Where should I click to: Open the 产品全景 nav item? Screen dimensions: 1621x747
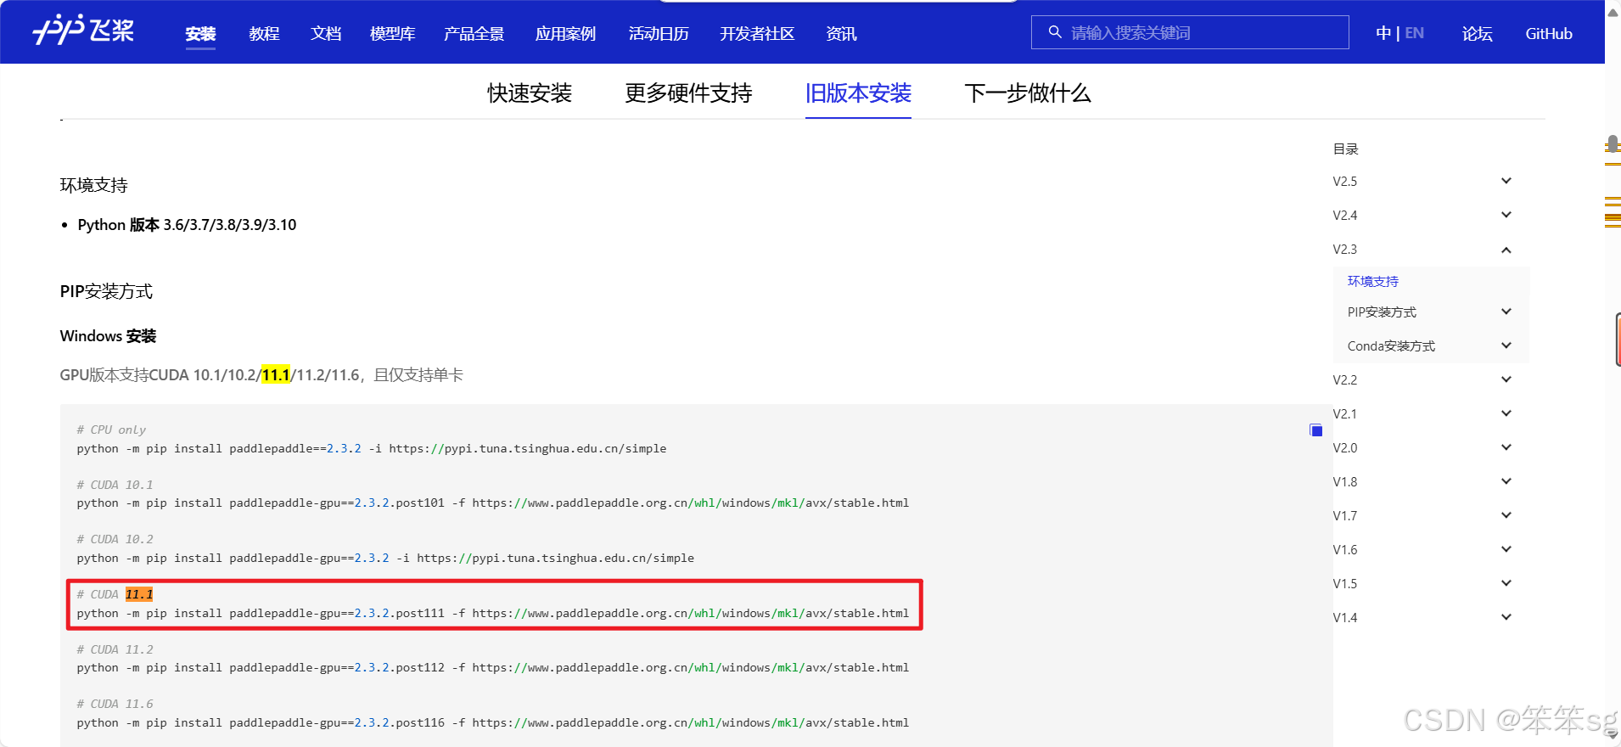pos(474,34)
